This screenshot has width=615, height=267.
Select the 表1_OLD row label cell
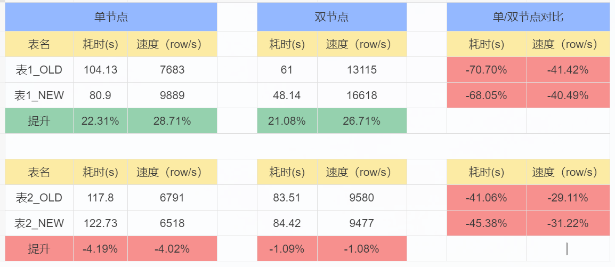point(39,70)
